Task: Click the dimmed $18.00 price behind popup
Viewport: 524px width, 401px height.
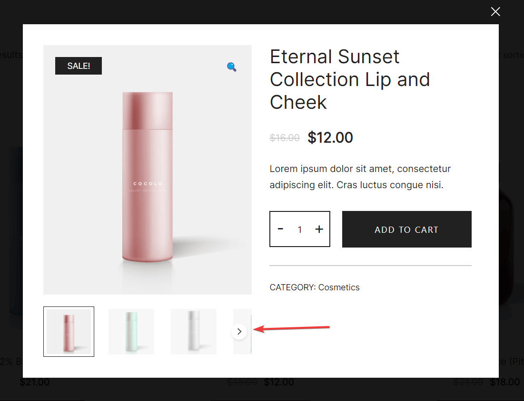Action: click(504, 382)
